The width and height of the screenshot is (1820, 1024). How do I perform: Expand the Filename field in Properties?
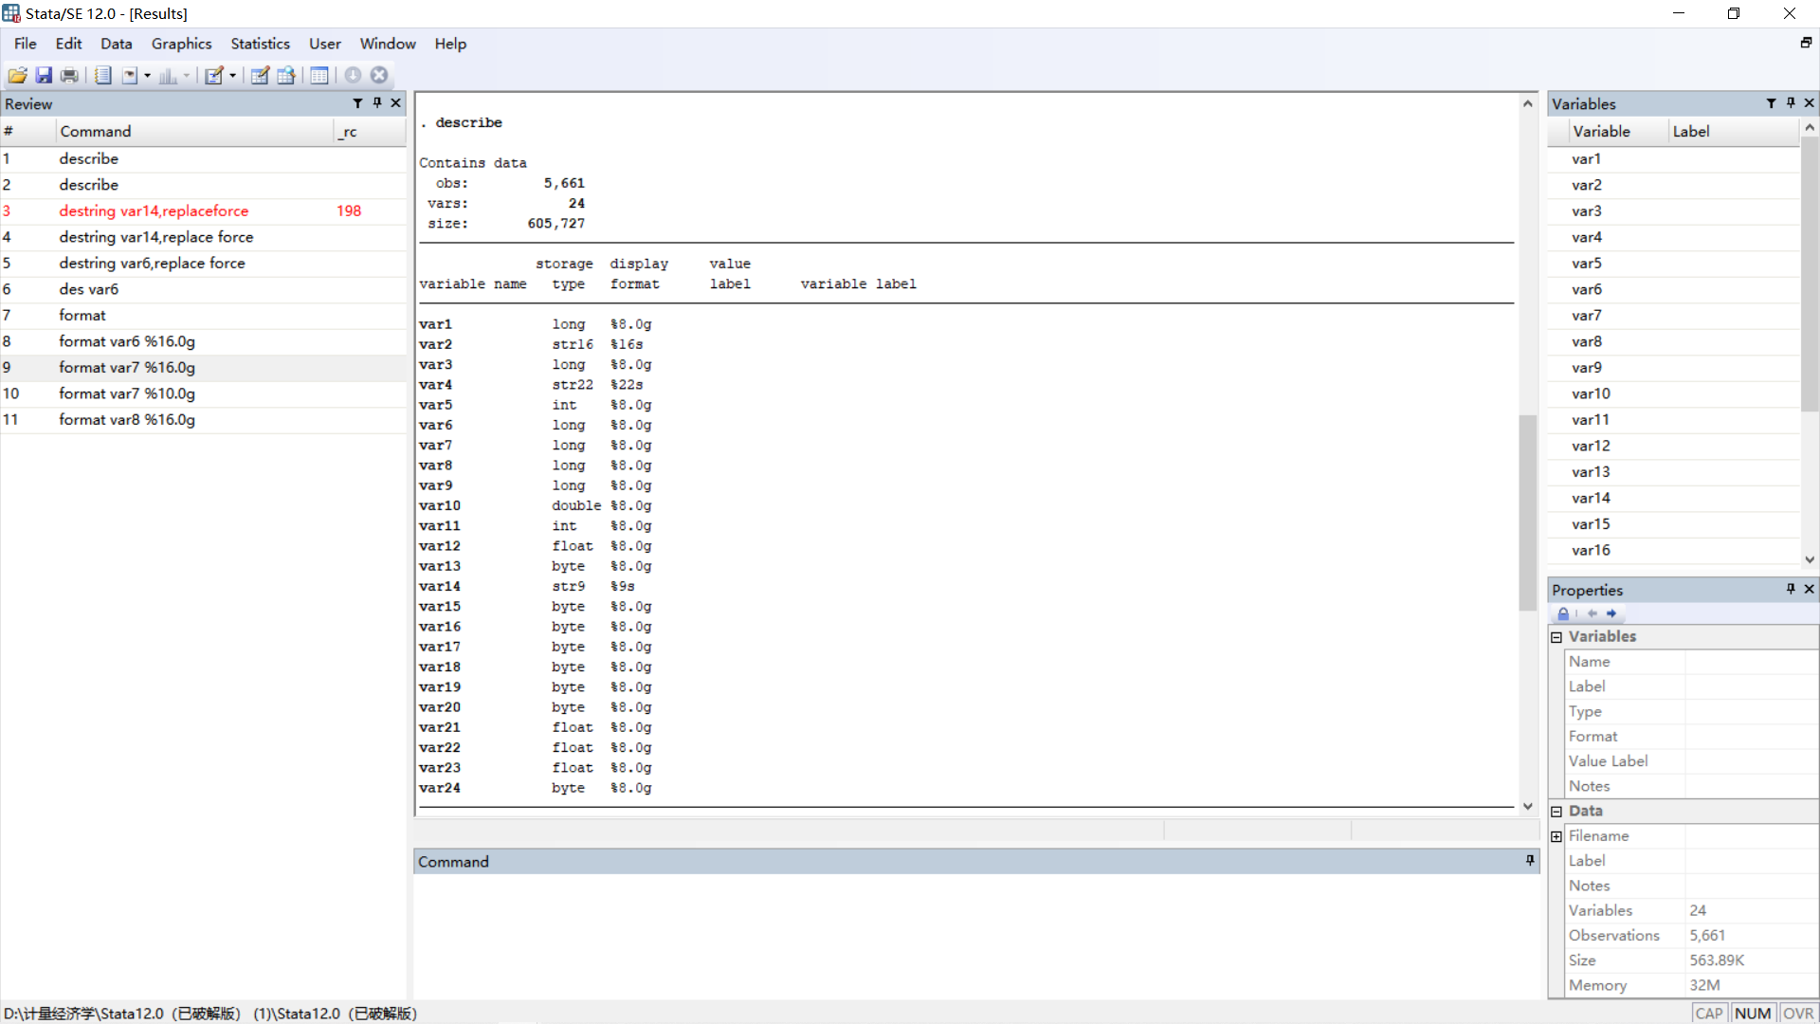click(1555, 835)
